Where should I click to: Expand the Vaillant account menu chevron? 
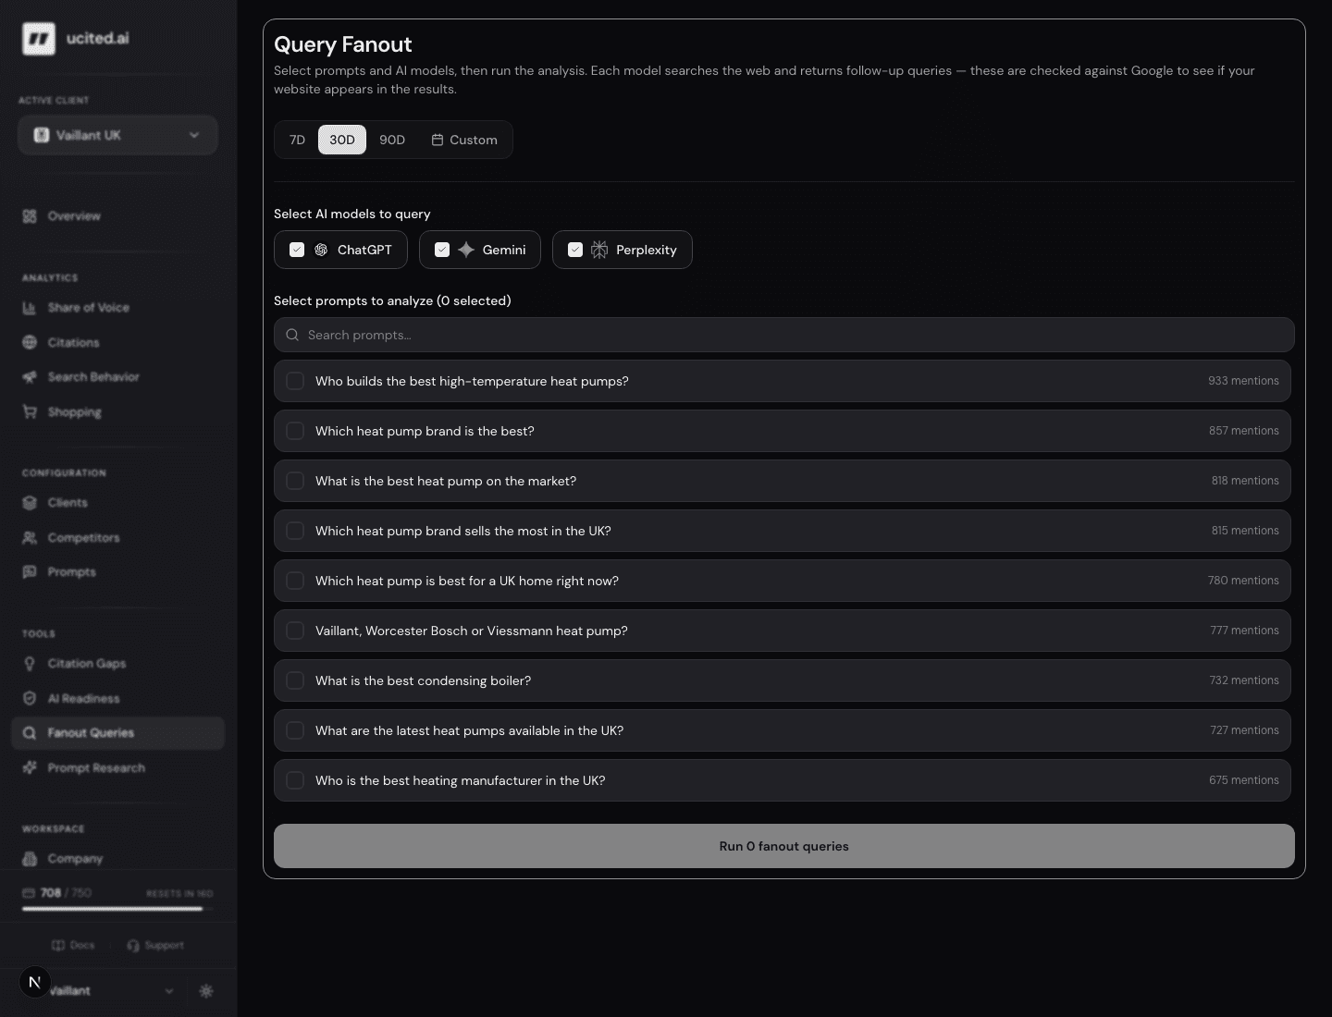[169, 991]
